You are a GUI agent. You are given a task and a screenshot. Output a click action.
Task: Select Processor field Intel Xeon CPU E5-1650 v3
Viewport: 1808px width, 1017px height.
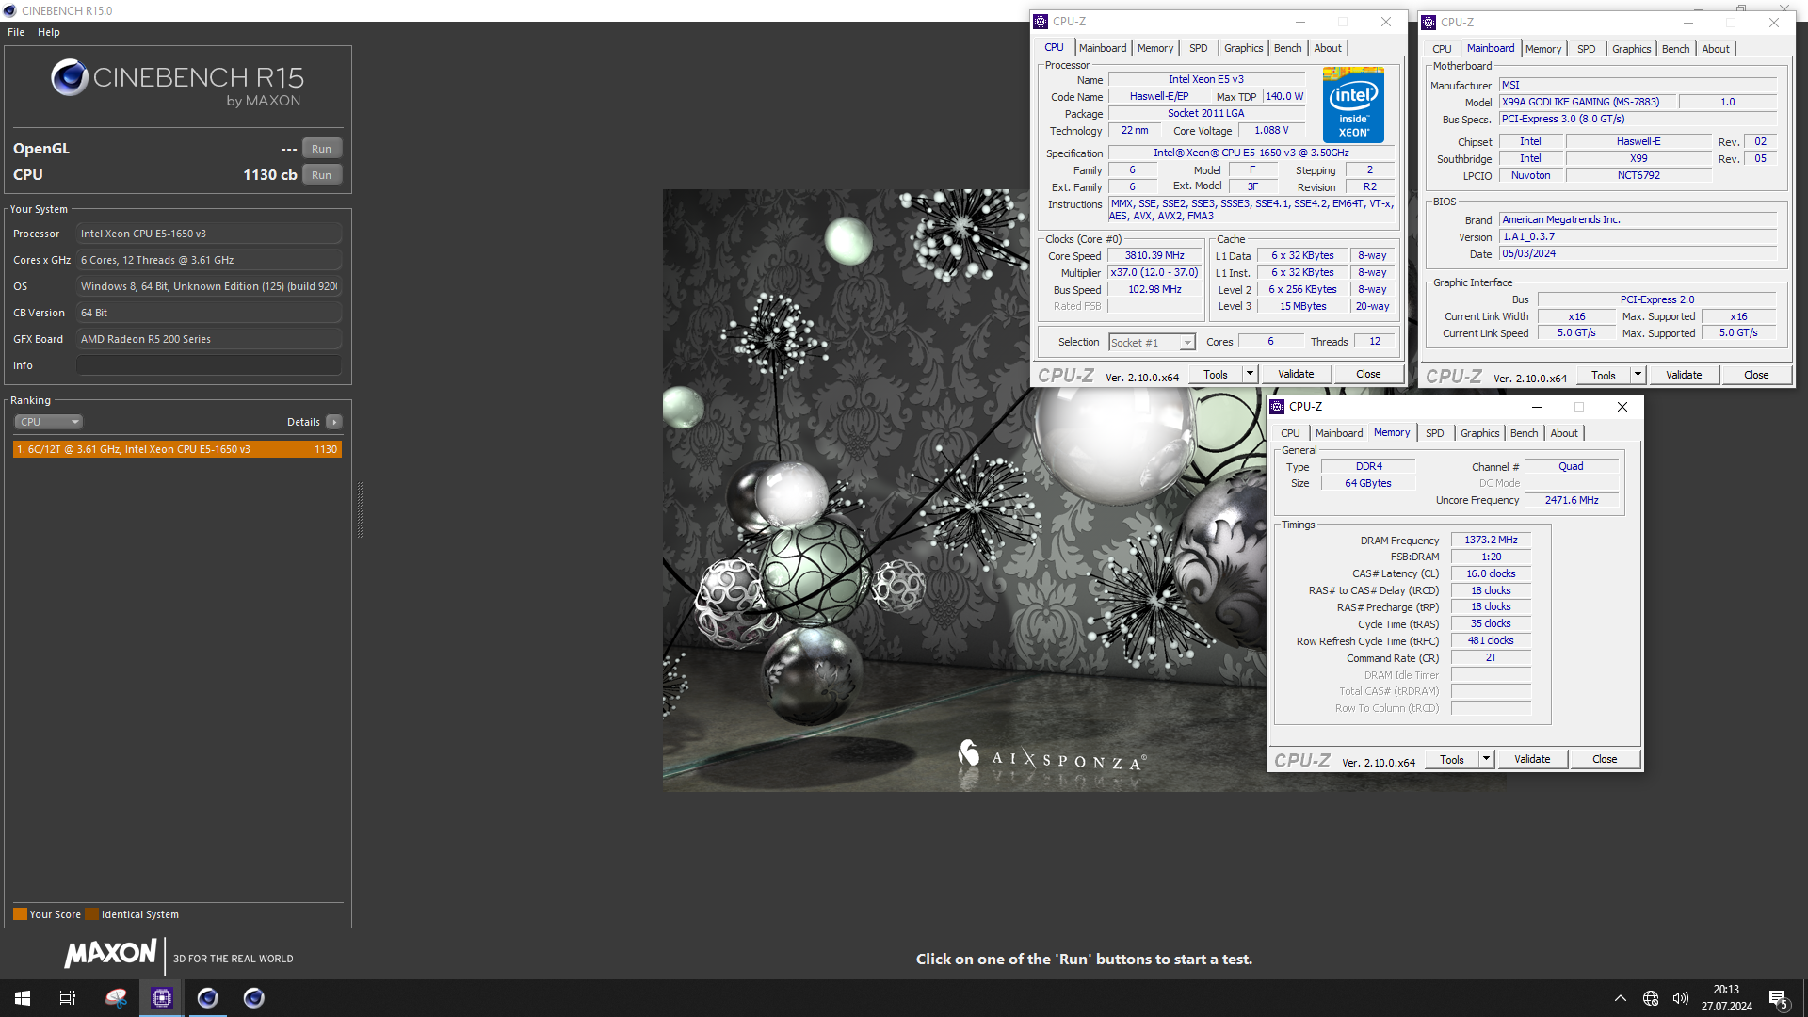click(x=209, y=234)
